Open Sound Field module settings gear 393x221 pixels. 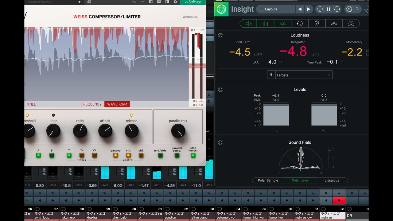[220, 142]
